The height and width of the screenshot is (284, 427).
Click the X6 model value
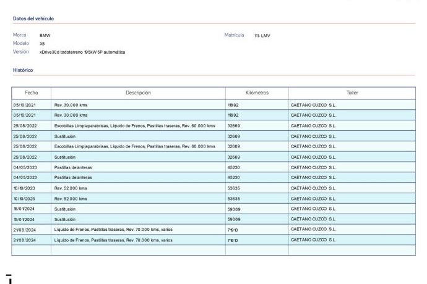(42, 44)
